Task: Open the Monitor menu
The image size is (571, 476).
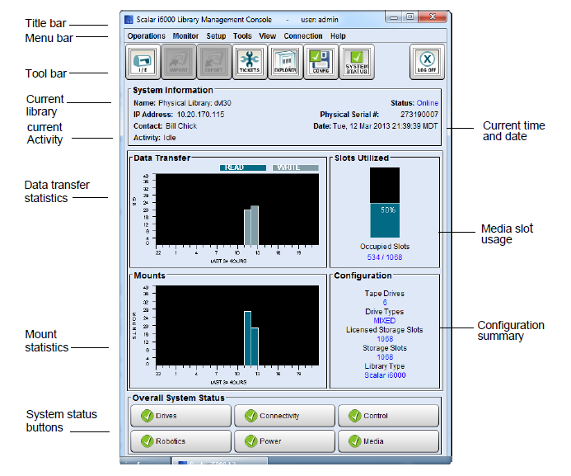Action: (185, 36)
